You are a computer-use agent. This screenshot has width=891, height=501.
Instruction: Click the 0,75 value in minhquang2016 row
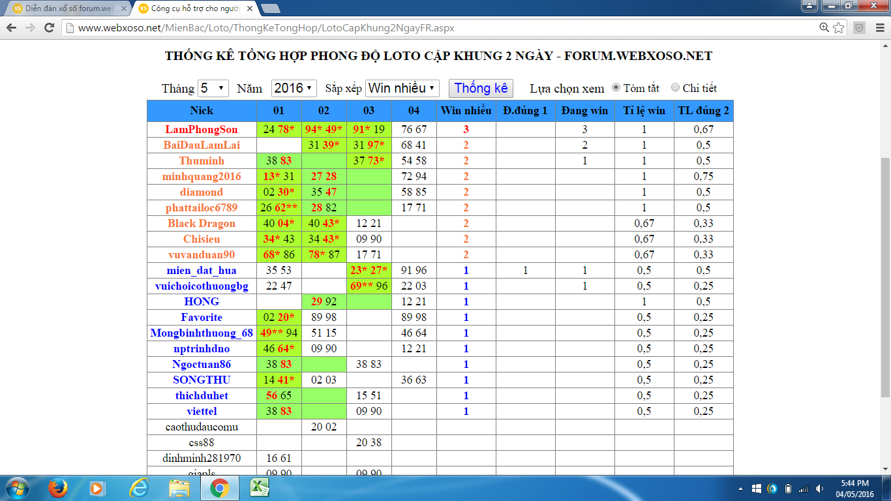[703, 176]
